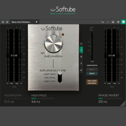Click the resize grip stripes in bottom-right corner
Image resolution: width=126 pixels, height=126 pixels.
(x=123, y=104)
